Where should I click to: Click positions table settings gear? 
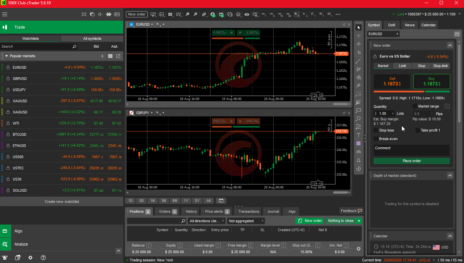click(359, 249)
